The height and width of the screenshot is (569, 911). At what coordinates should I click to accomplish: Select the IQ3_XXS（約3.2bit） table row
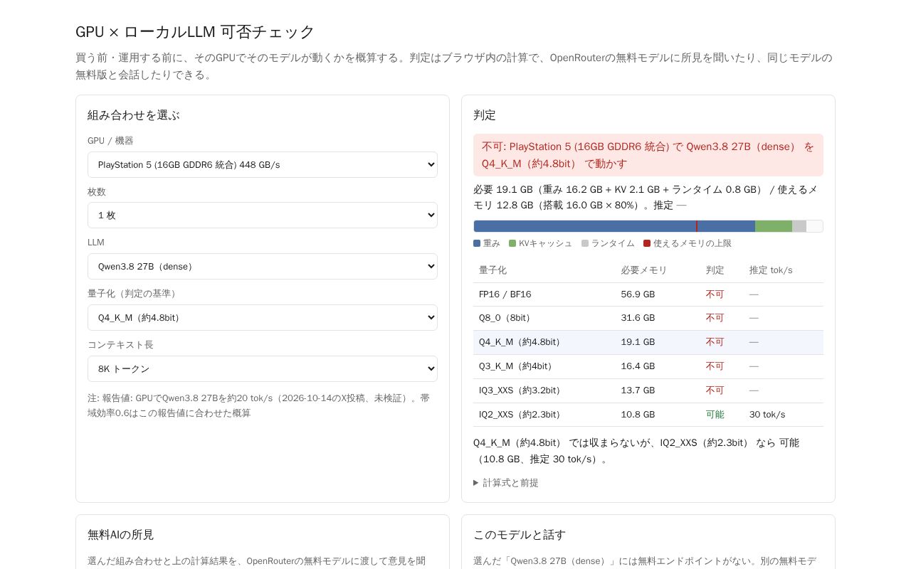click(648, 390)
